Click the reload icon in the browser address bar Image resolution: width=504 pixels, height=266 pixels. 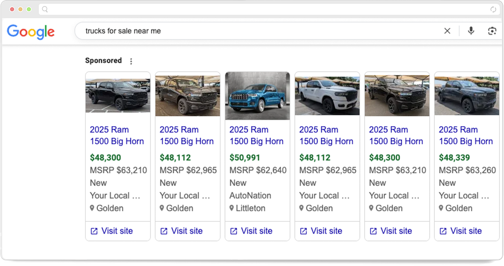pos(493,9)
